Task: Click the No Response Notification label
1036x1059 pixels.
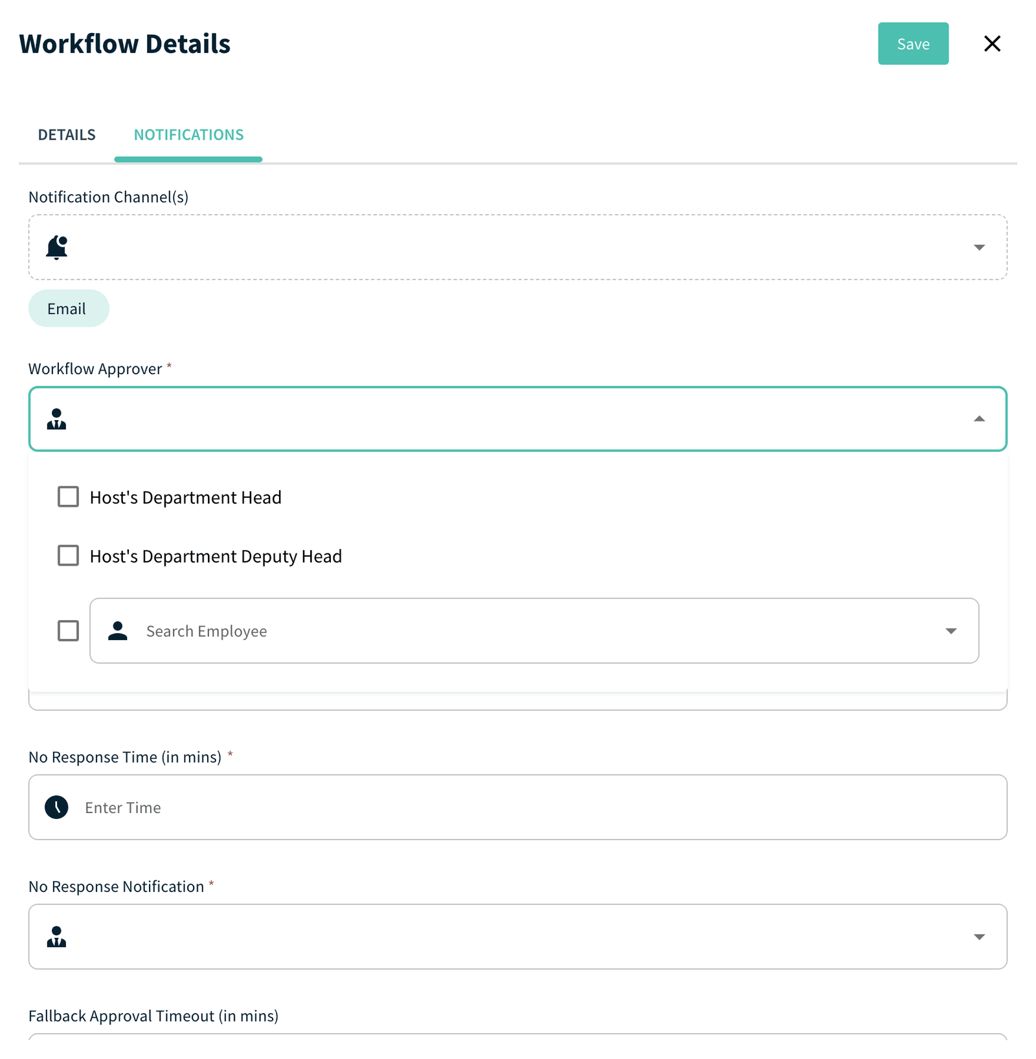Action: [x=117, y=886]
